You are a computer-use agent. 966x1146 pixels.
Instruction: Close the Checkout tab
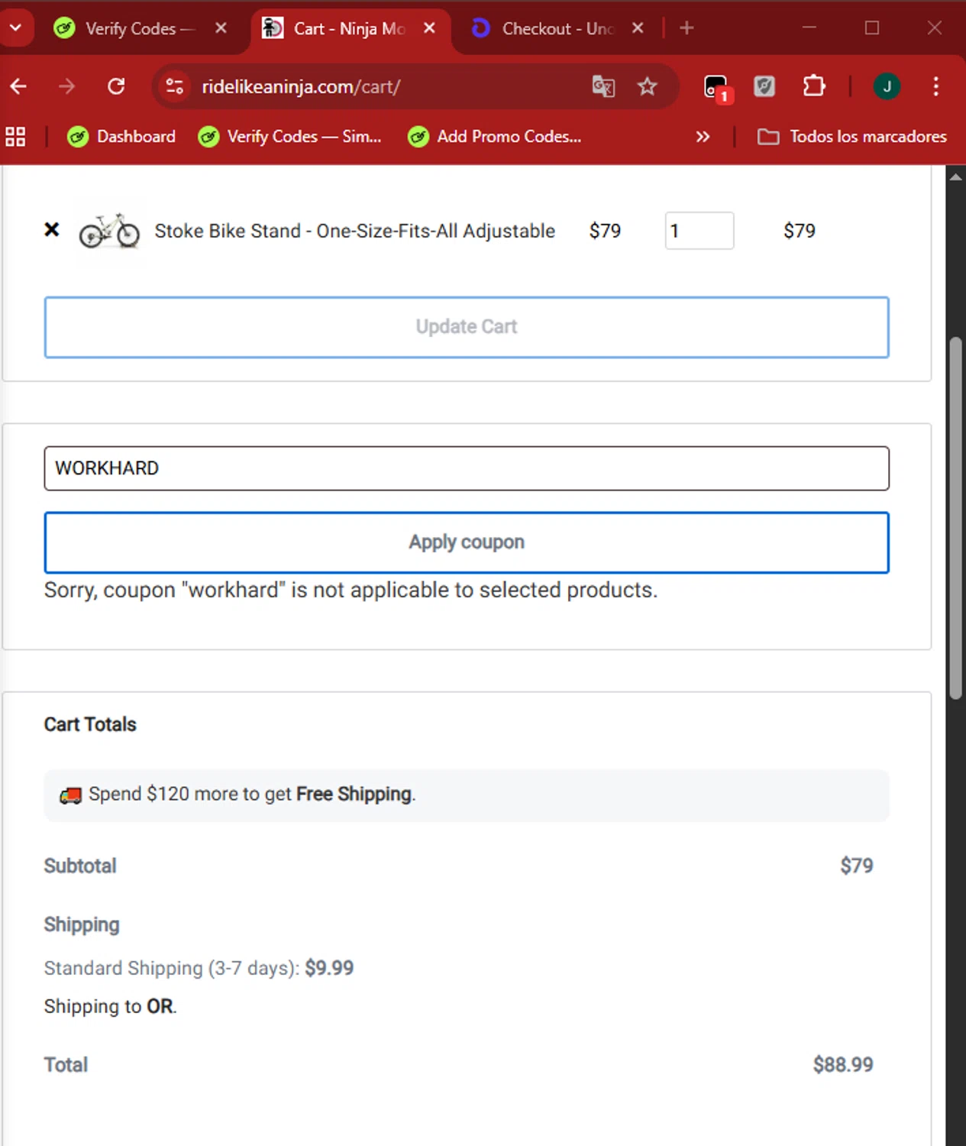pos(638,28)
